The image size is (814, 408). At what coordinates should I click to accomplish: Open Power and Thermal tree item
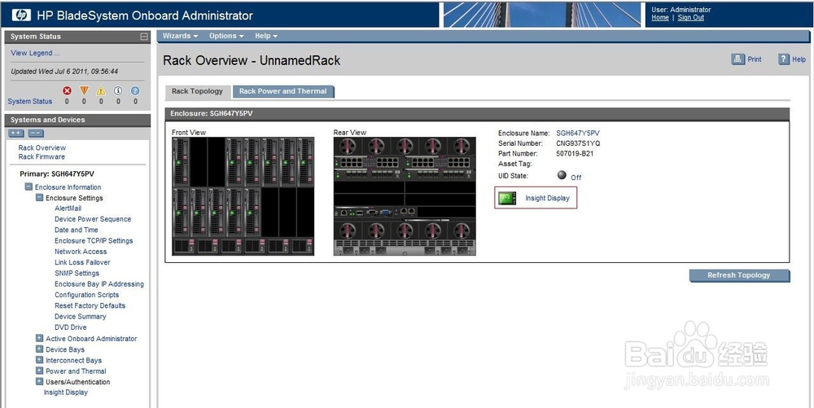[x=76, y=371]
